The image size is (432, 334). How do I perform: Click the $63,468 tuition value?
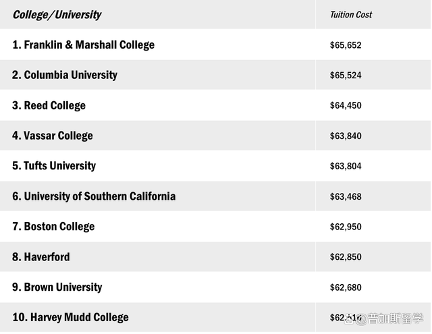tap(346, 196)
